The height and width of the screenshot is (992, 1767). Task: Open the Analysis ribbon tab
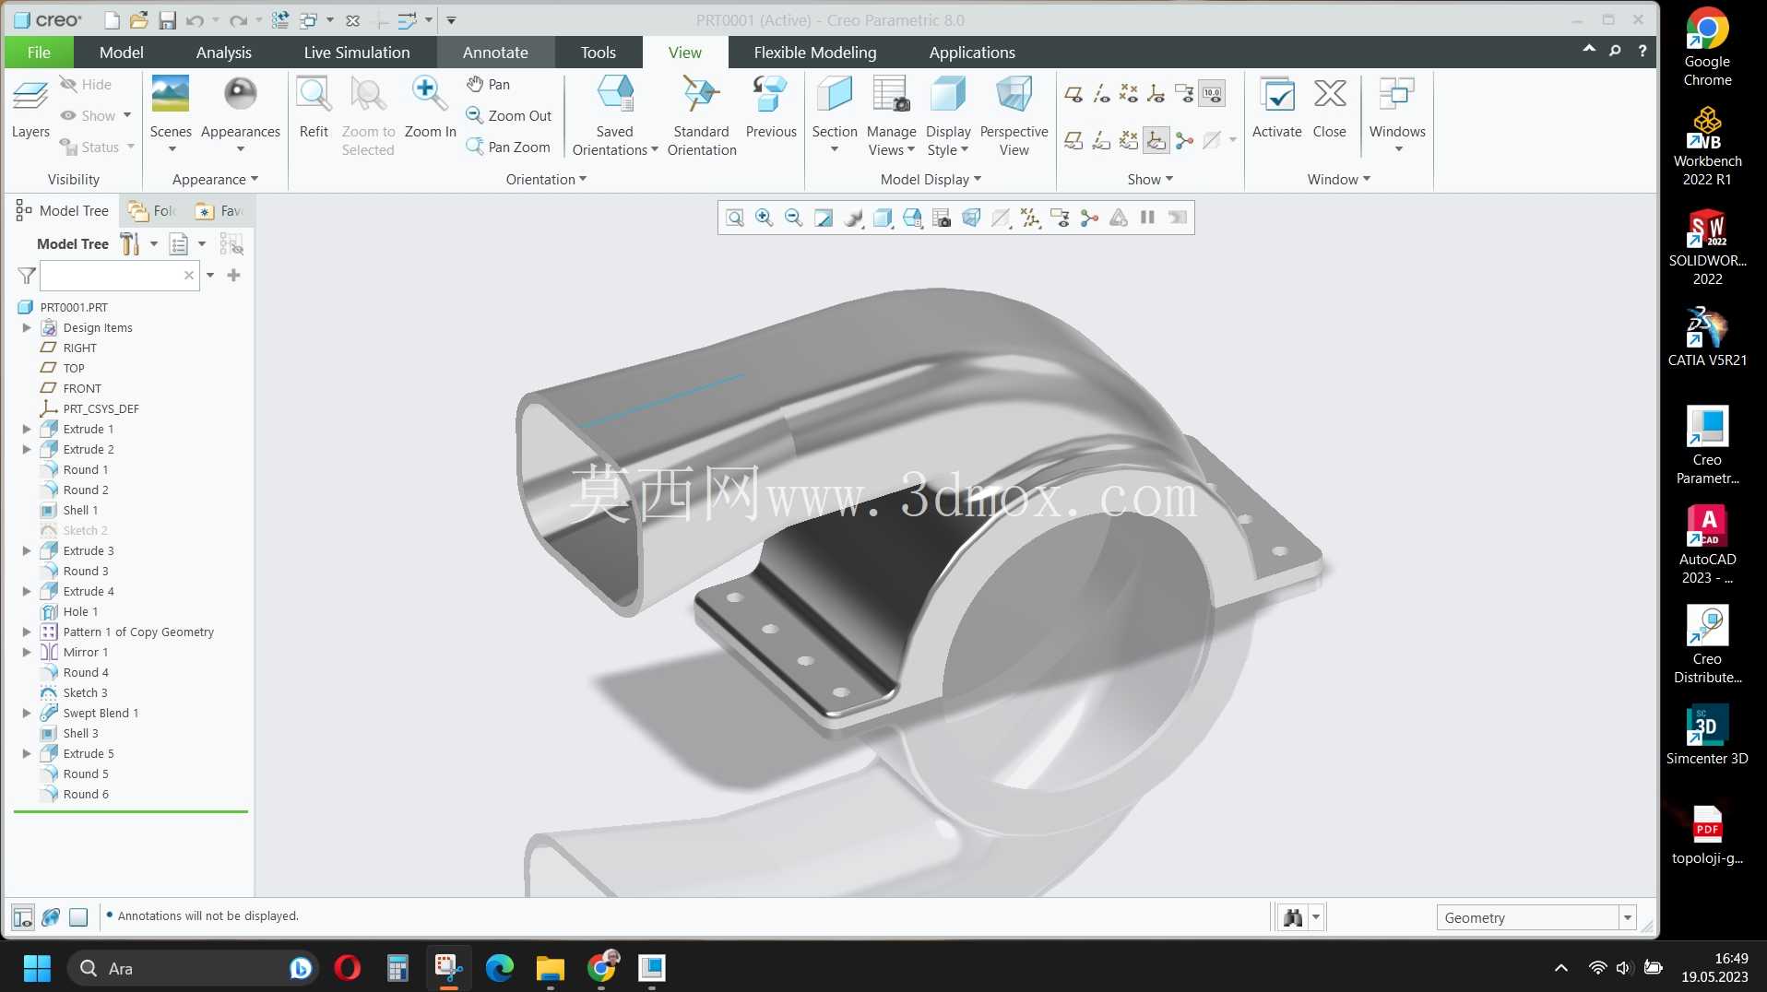coord(223,53)
